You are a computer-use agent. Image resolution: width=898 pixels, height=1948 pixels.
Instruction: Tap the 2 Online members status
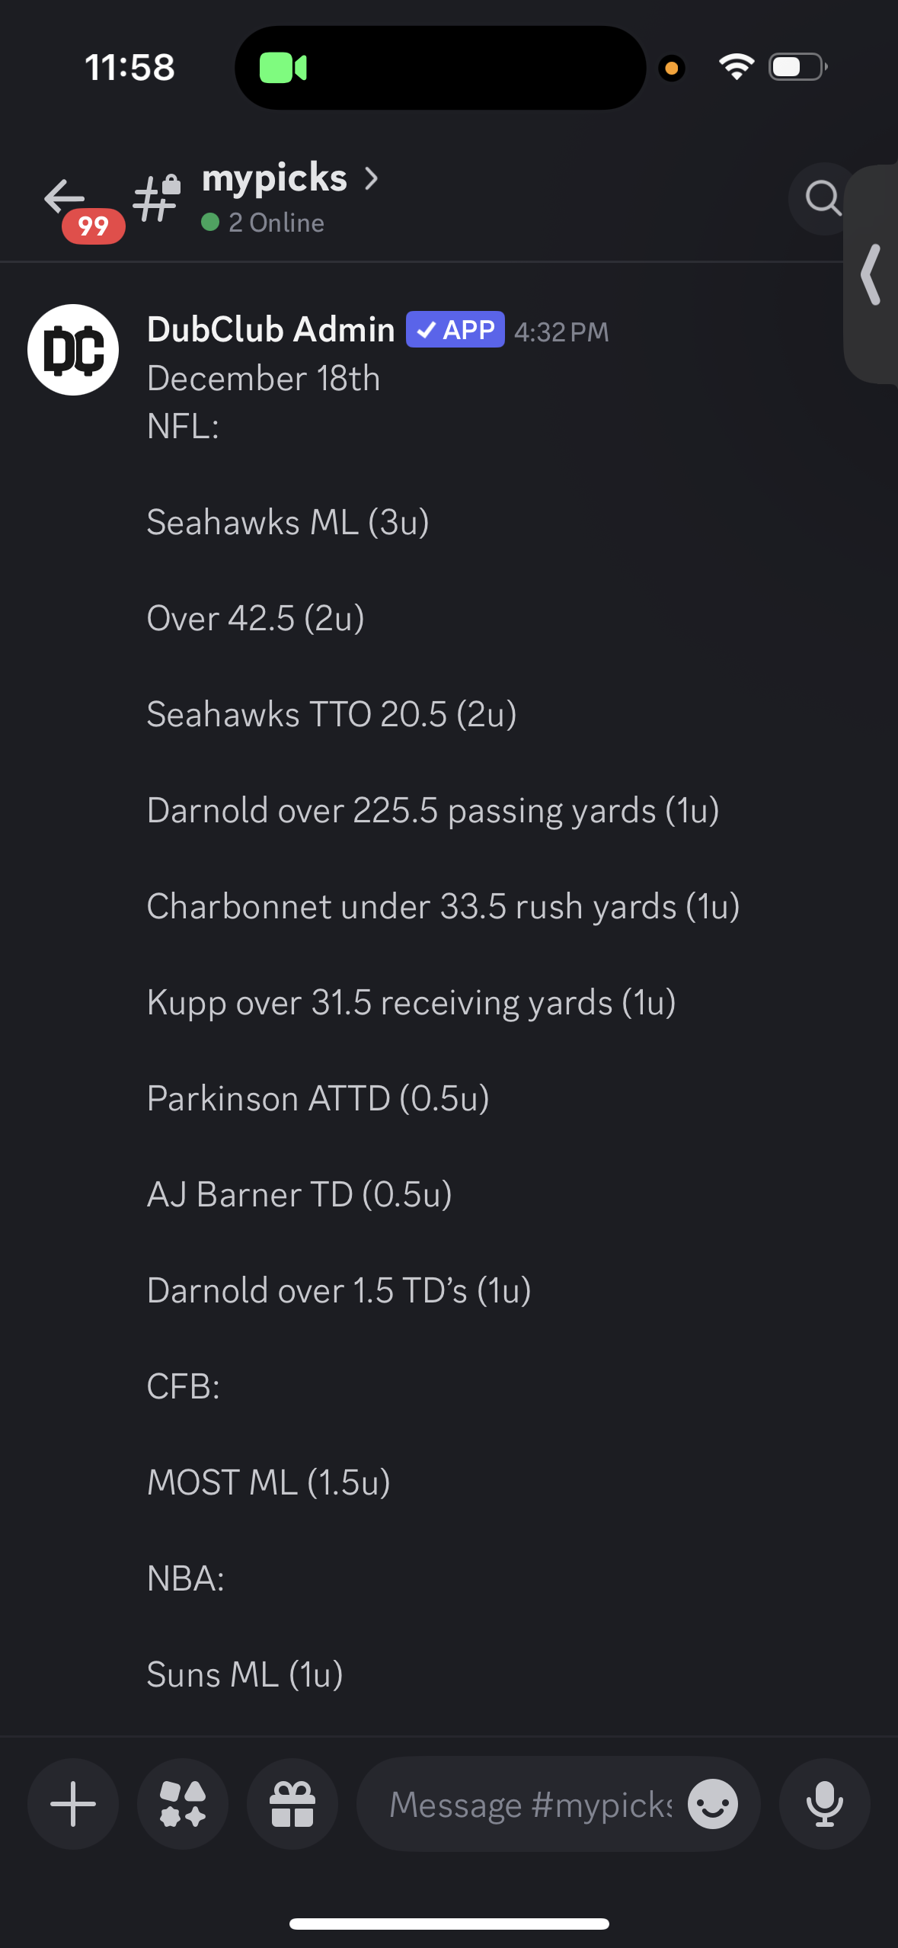264,223
